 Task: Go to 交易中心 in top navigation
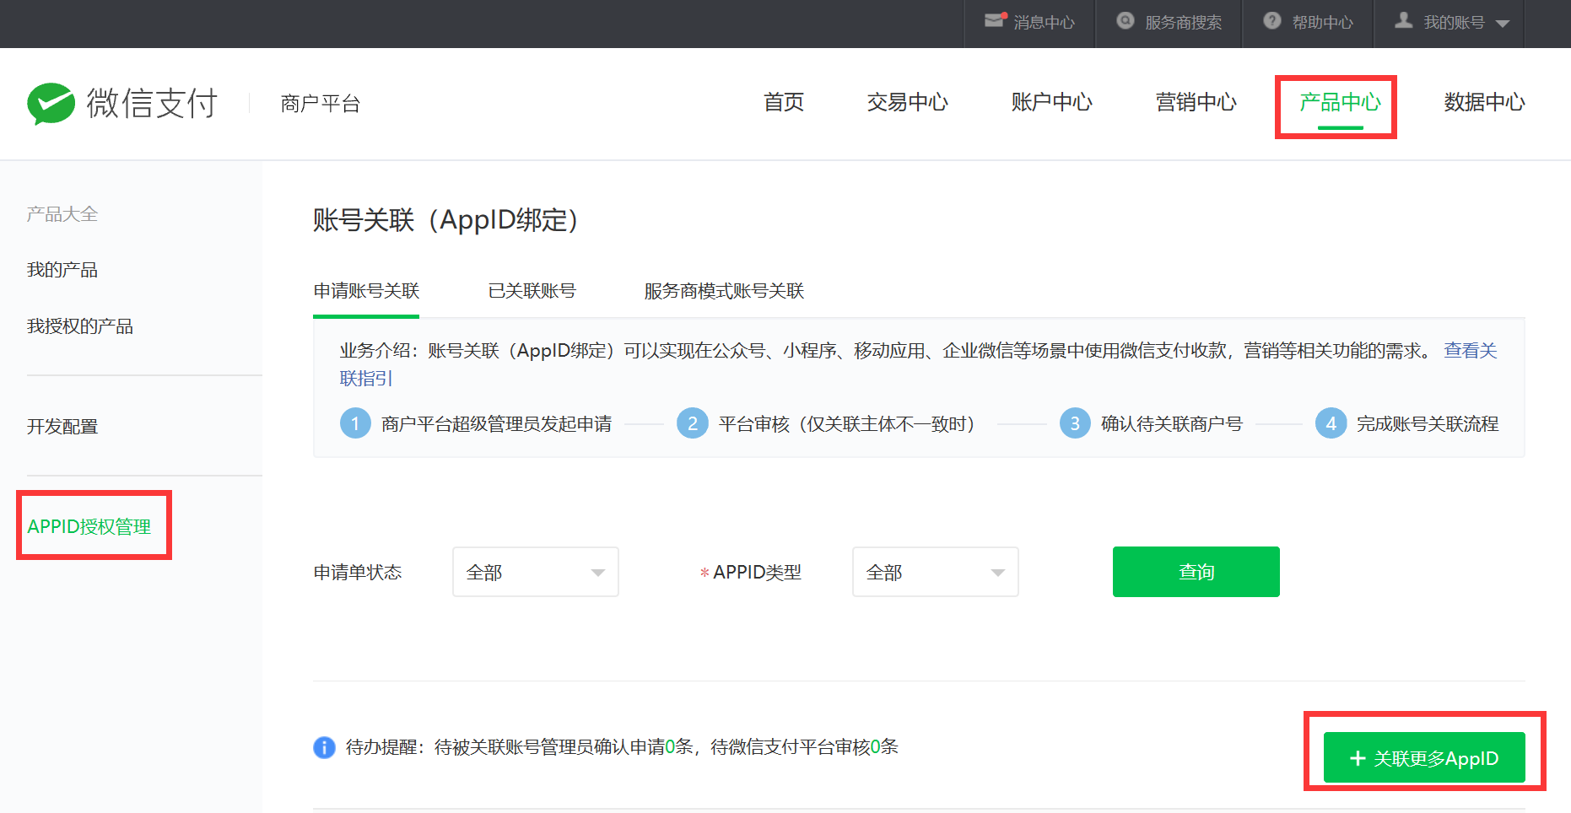point(907,103)
